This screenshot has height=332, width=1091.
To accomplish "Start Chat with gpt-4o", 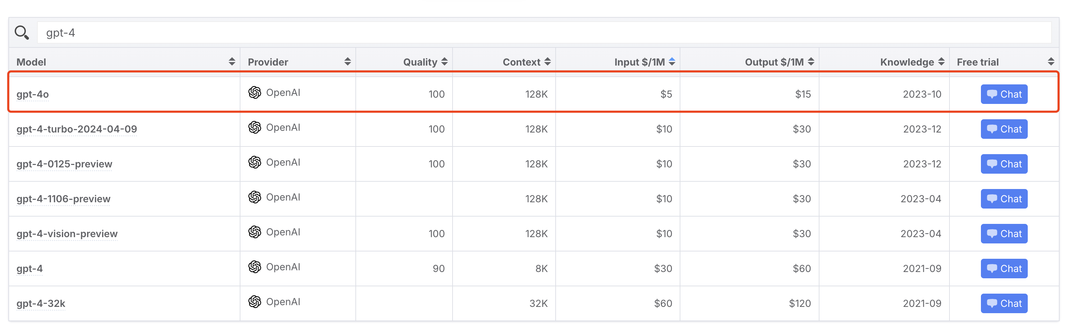I will pos(1004,94).
